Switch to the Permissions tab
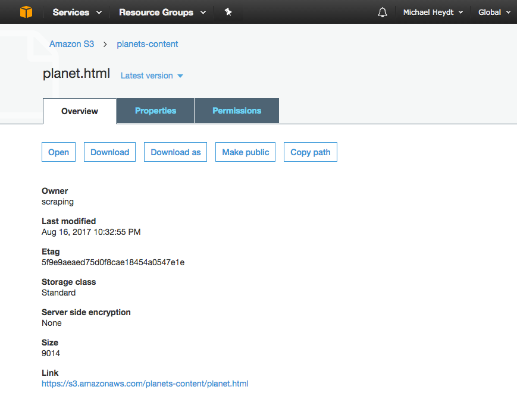 (237, 111)
